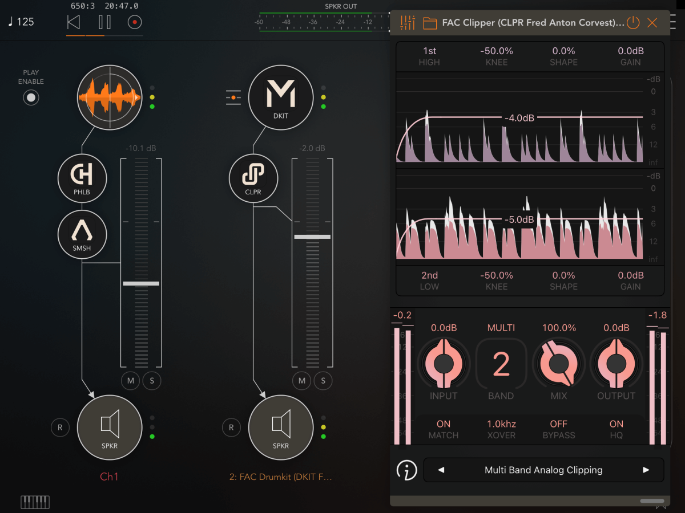This screenshot has height=513, width=685.
Task: Adjust the high band SHAPE value
Action: (564, 56)
